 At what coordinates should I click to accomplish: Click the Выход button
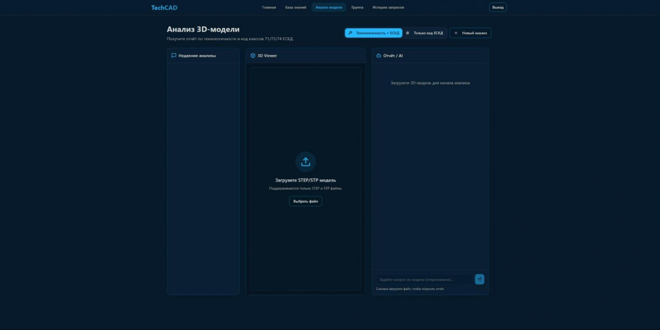498,7
